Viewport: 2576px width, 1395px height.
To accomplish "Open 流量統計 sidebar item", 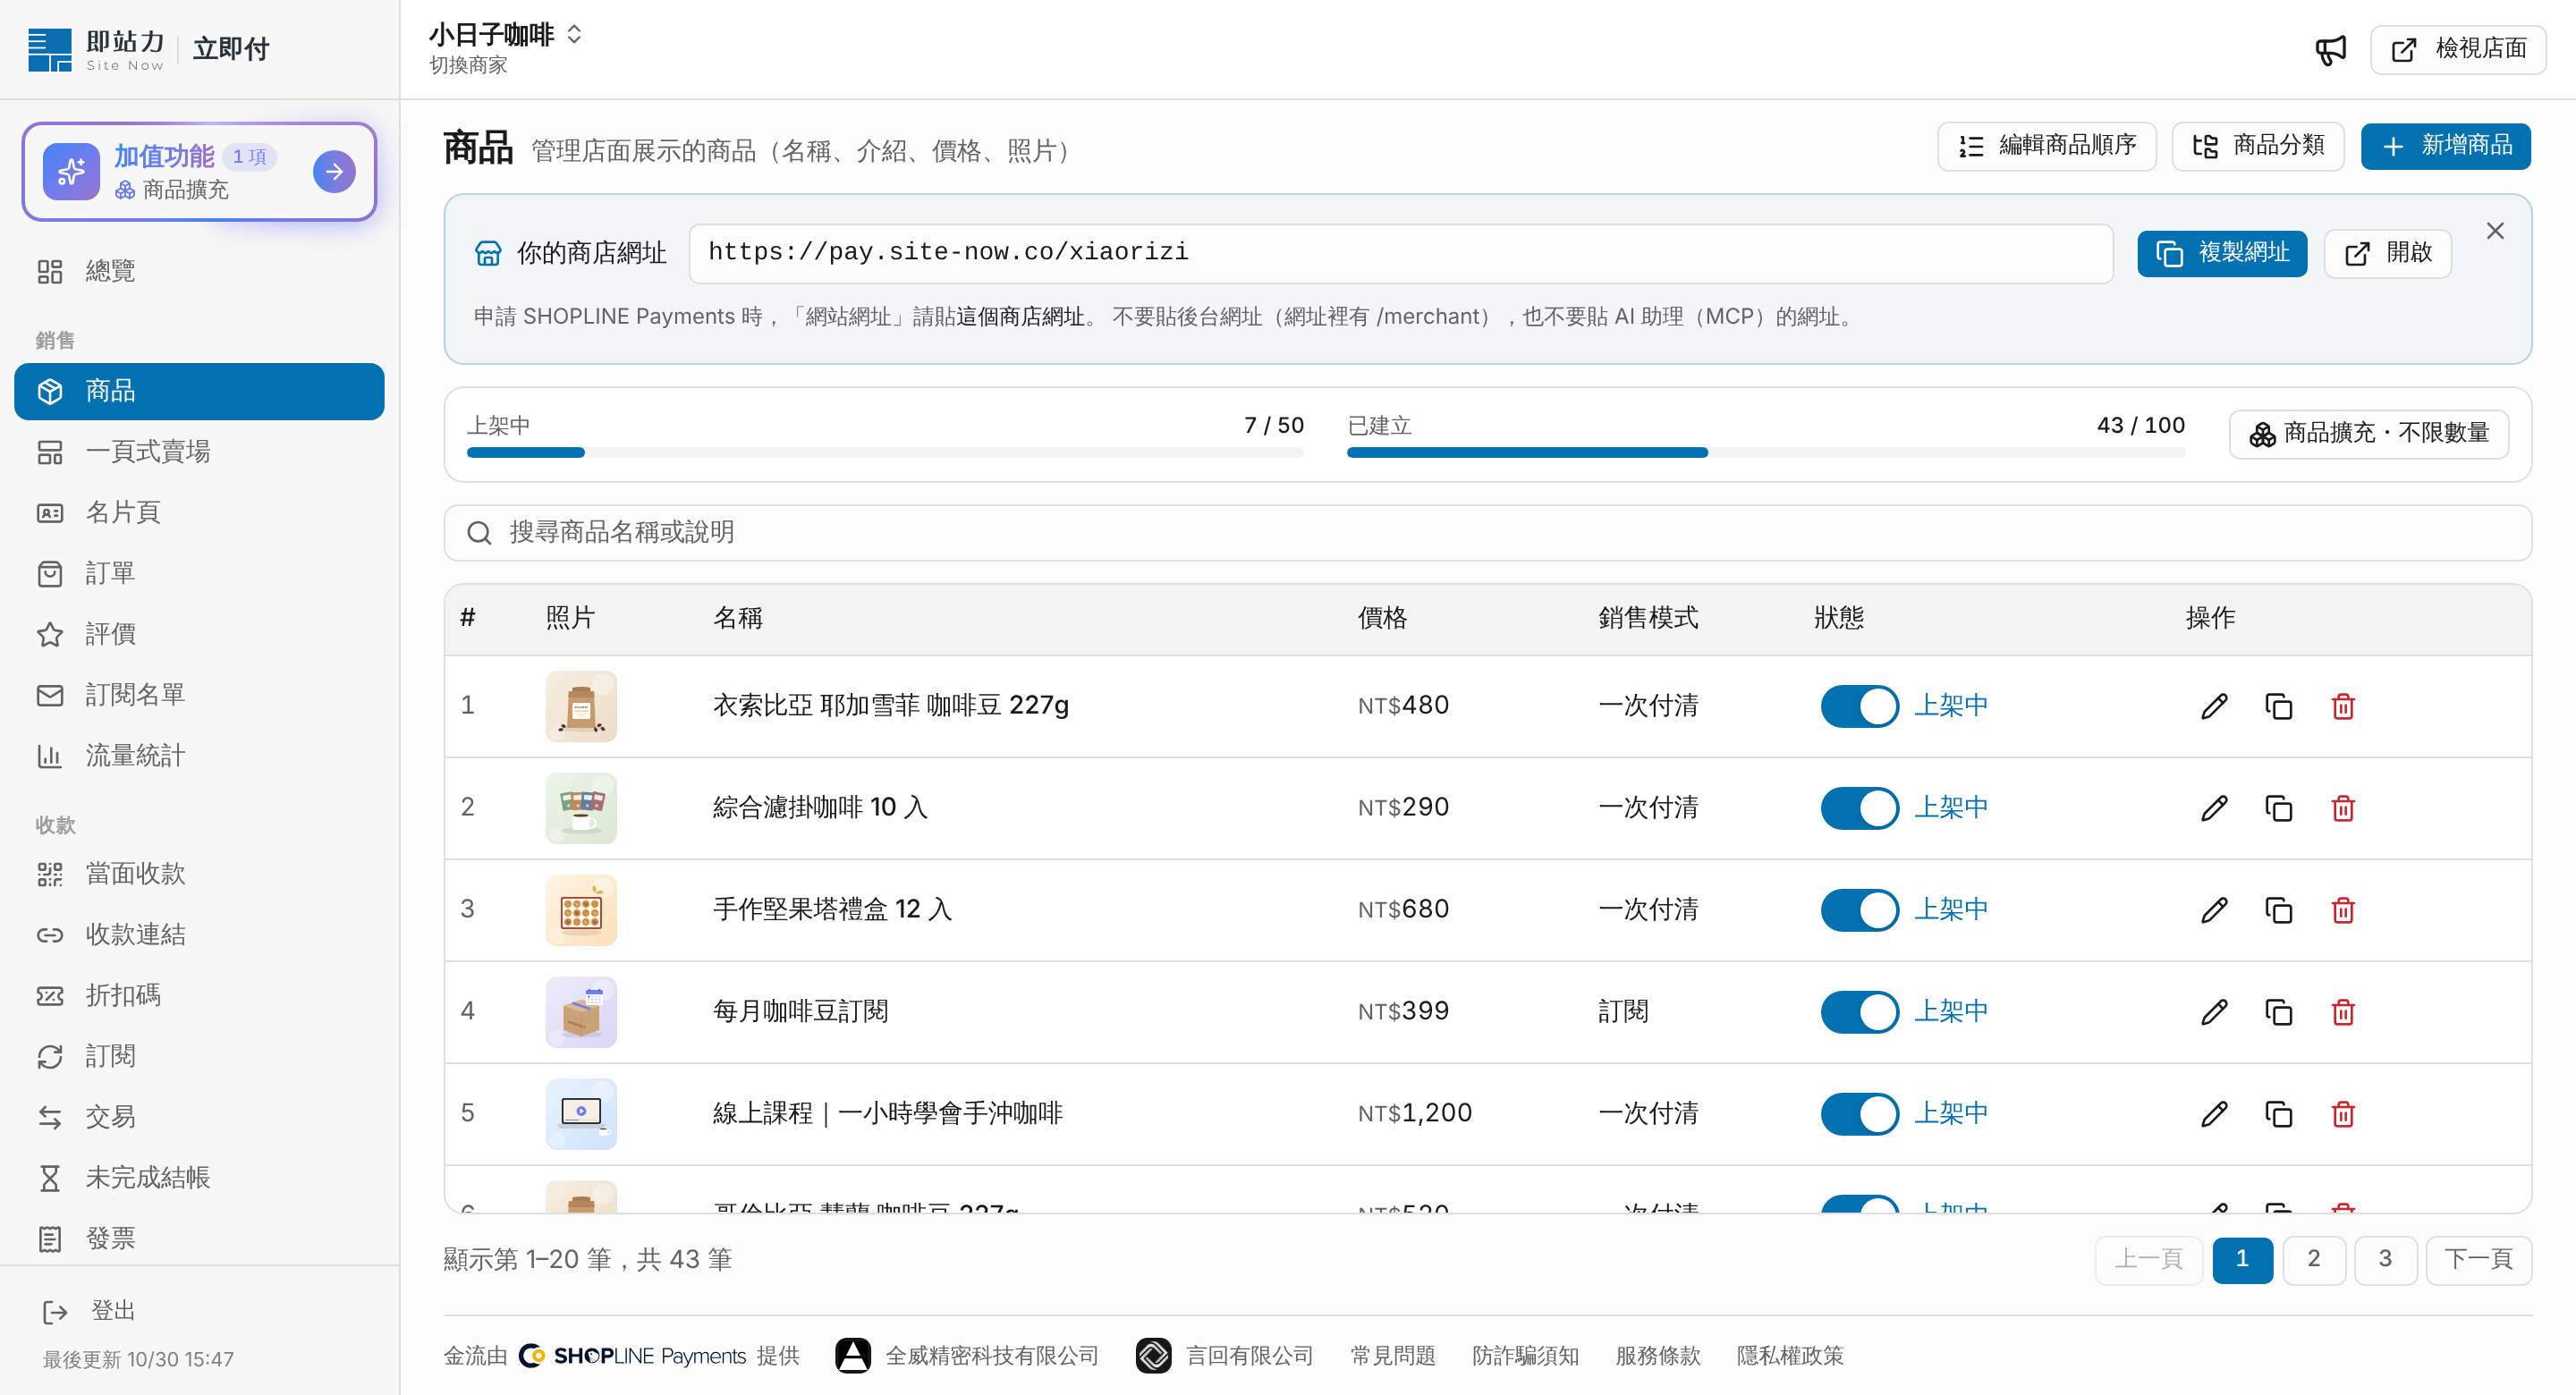I will [x=199, y=756].
